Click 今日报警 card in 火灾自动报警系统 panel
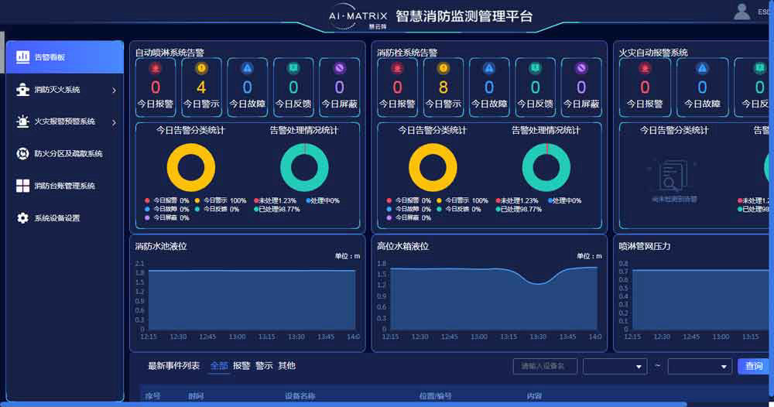 [645, 86]
